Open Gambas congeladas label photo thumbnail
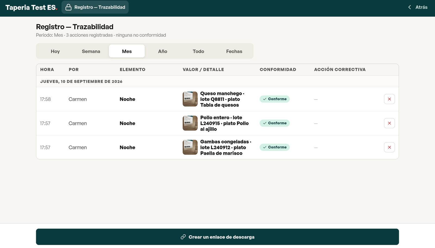Viewport: 435px width, 248px height. [x=190, y=147]
